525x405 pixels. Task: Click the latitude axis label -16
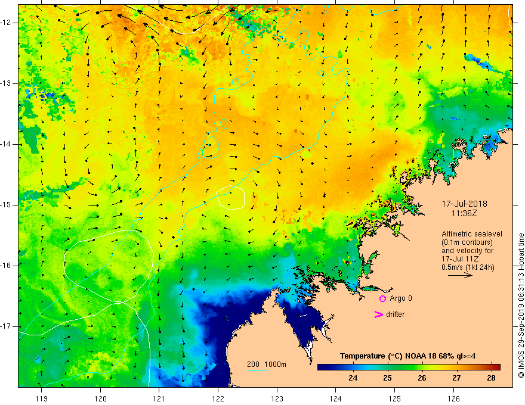[7, 266]
